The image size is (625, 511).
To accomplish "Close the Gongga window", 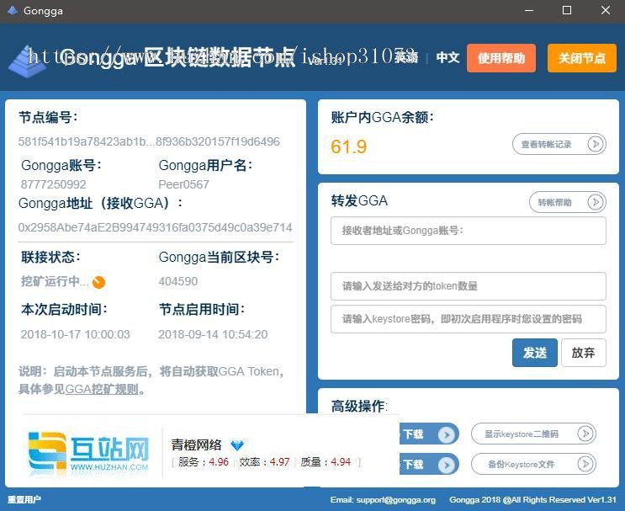I will coord(606,11).
